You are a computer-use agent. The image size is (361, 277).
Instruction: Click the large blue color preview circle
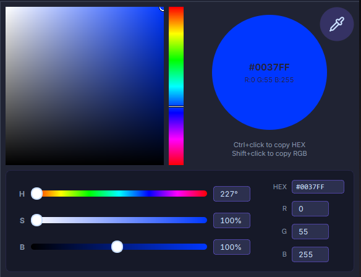(x=270, y=72)
